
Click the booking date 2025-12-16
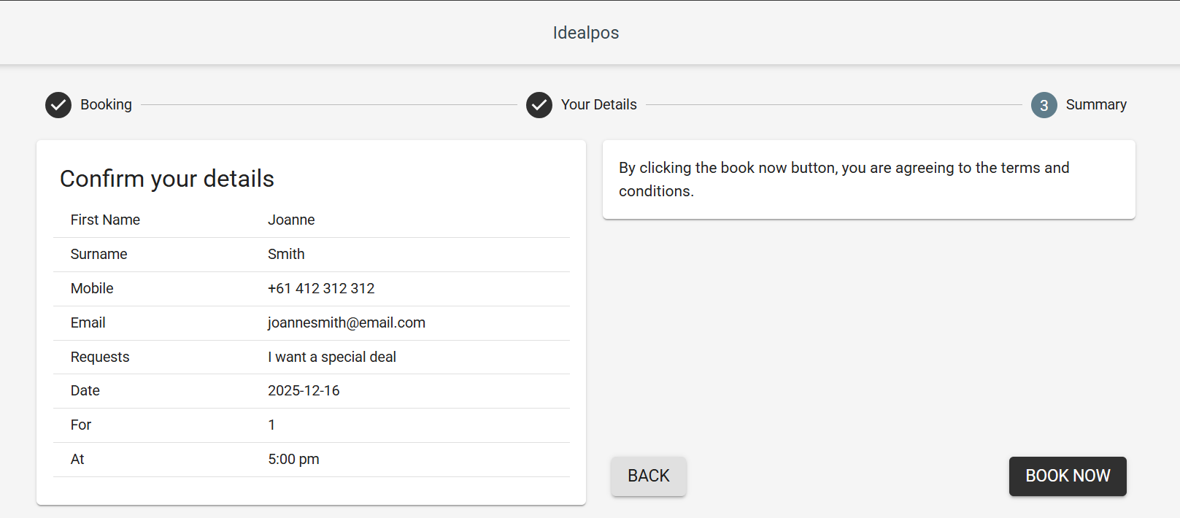[x=304, y=390]
